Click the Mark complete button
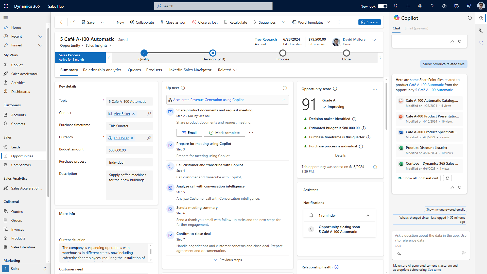Viewport: 487px width, 274px height. point(224,132)
